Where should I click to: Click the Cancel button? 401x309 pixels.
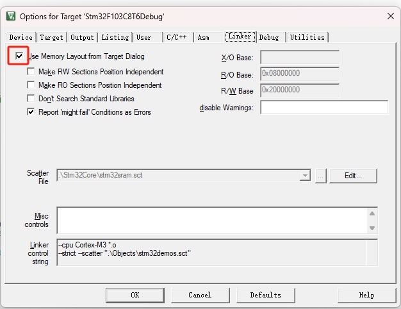click(201, 295)
